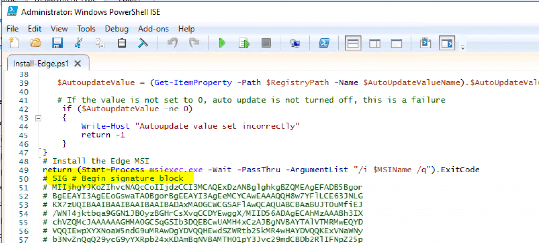Toggle Show Script Pane Top layout
The width and height of the screenshot is (539, 243).
[353, 43]
